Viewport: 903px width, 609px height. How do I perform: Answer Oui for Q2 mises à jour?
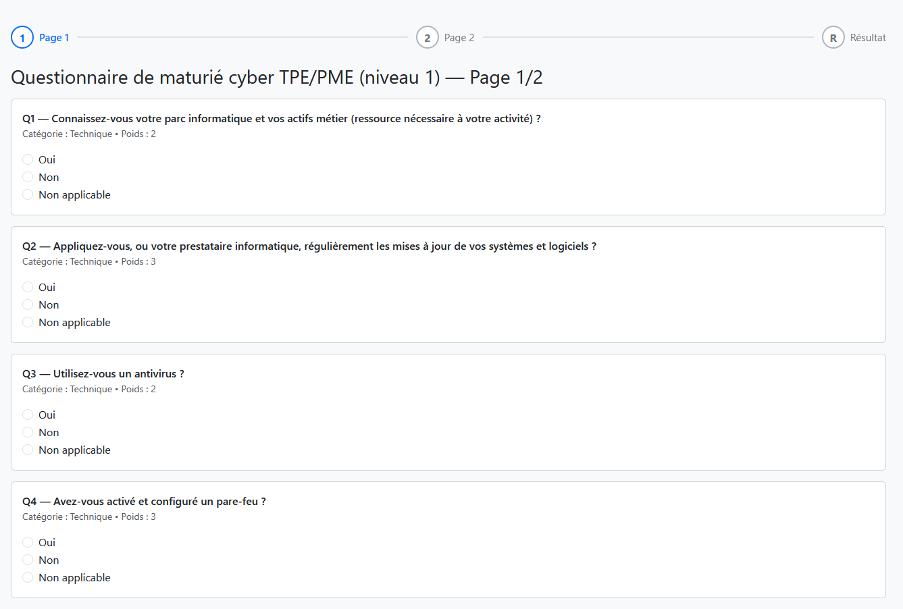28,287
